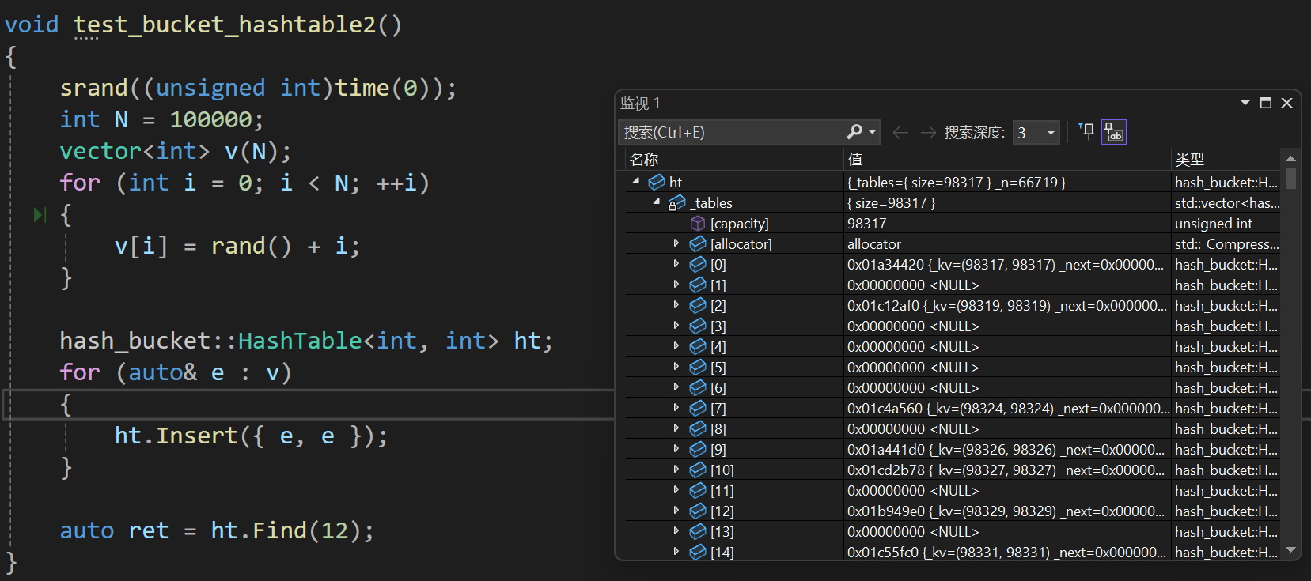1311x581 pixels.
Task: Click the previous search result arrow
Action: click(x=900, y=133)
